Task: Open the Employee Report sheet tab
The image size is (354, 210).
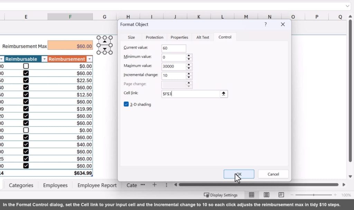Action: click(97, 185)
